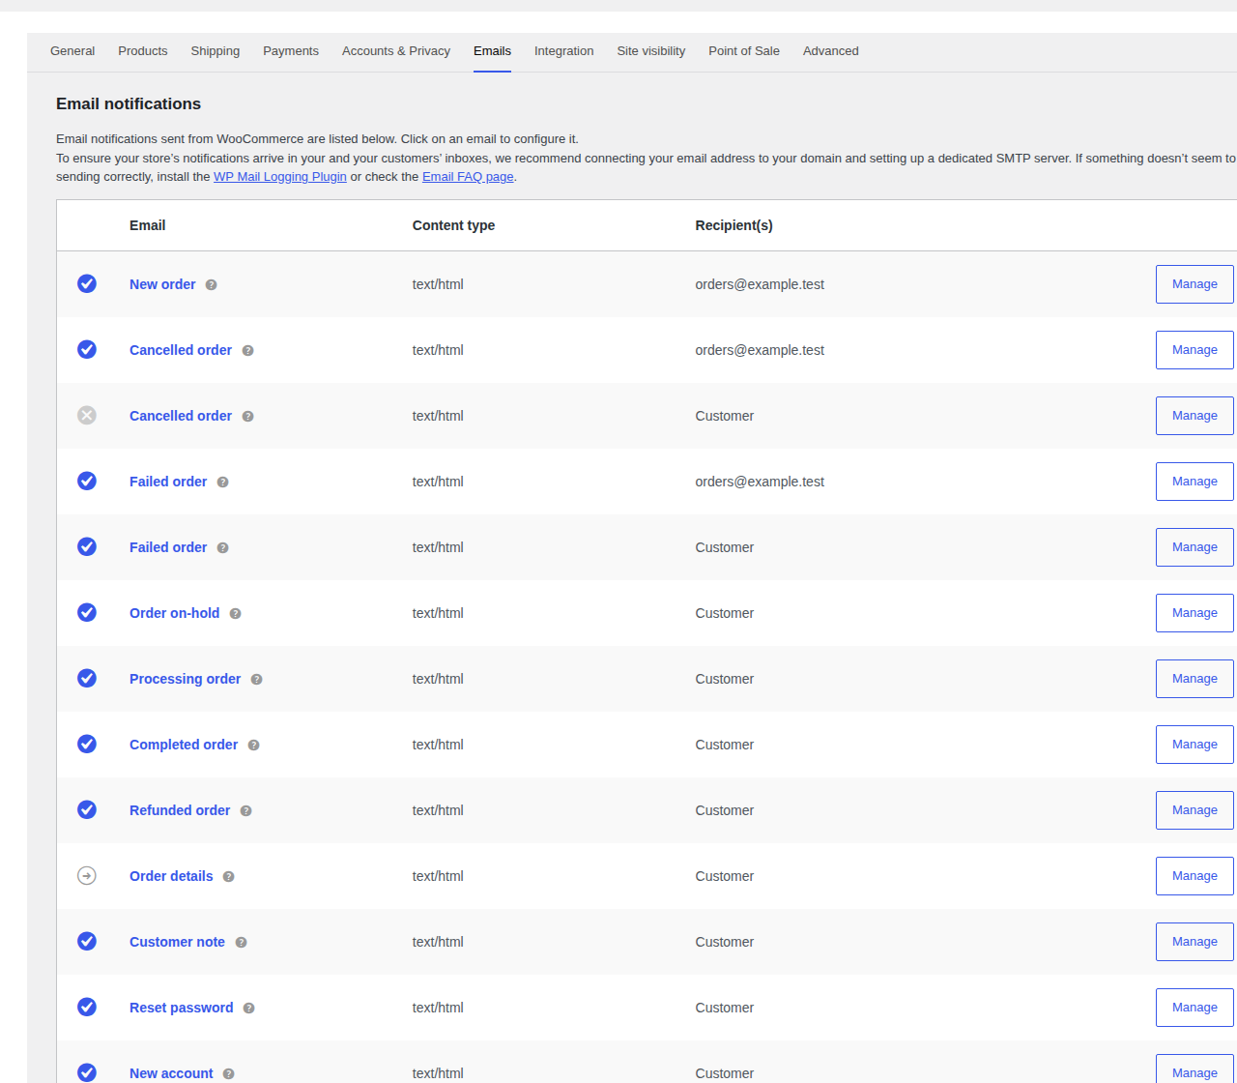Click Manage for the customer Cancelled order email
The image size is (1237, 1083).
point(1194,416)
